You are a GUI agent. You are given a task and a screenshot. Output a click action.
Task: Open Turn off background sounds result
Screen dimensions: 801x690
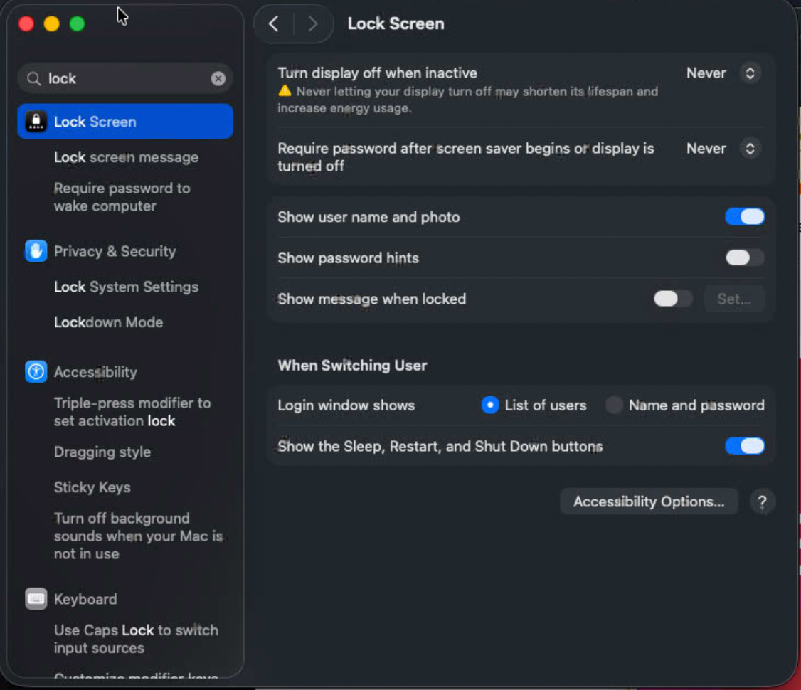point(139,536)
